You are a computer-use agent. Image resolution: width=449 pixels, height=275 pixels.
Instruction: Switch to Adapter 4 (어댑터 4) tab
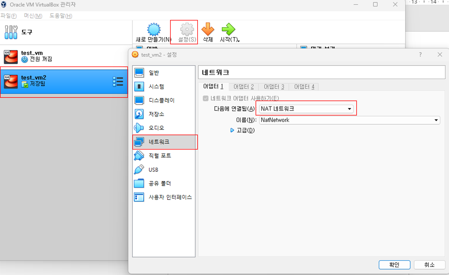[x=304, y=87]
